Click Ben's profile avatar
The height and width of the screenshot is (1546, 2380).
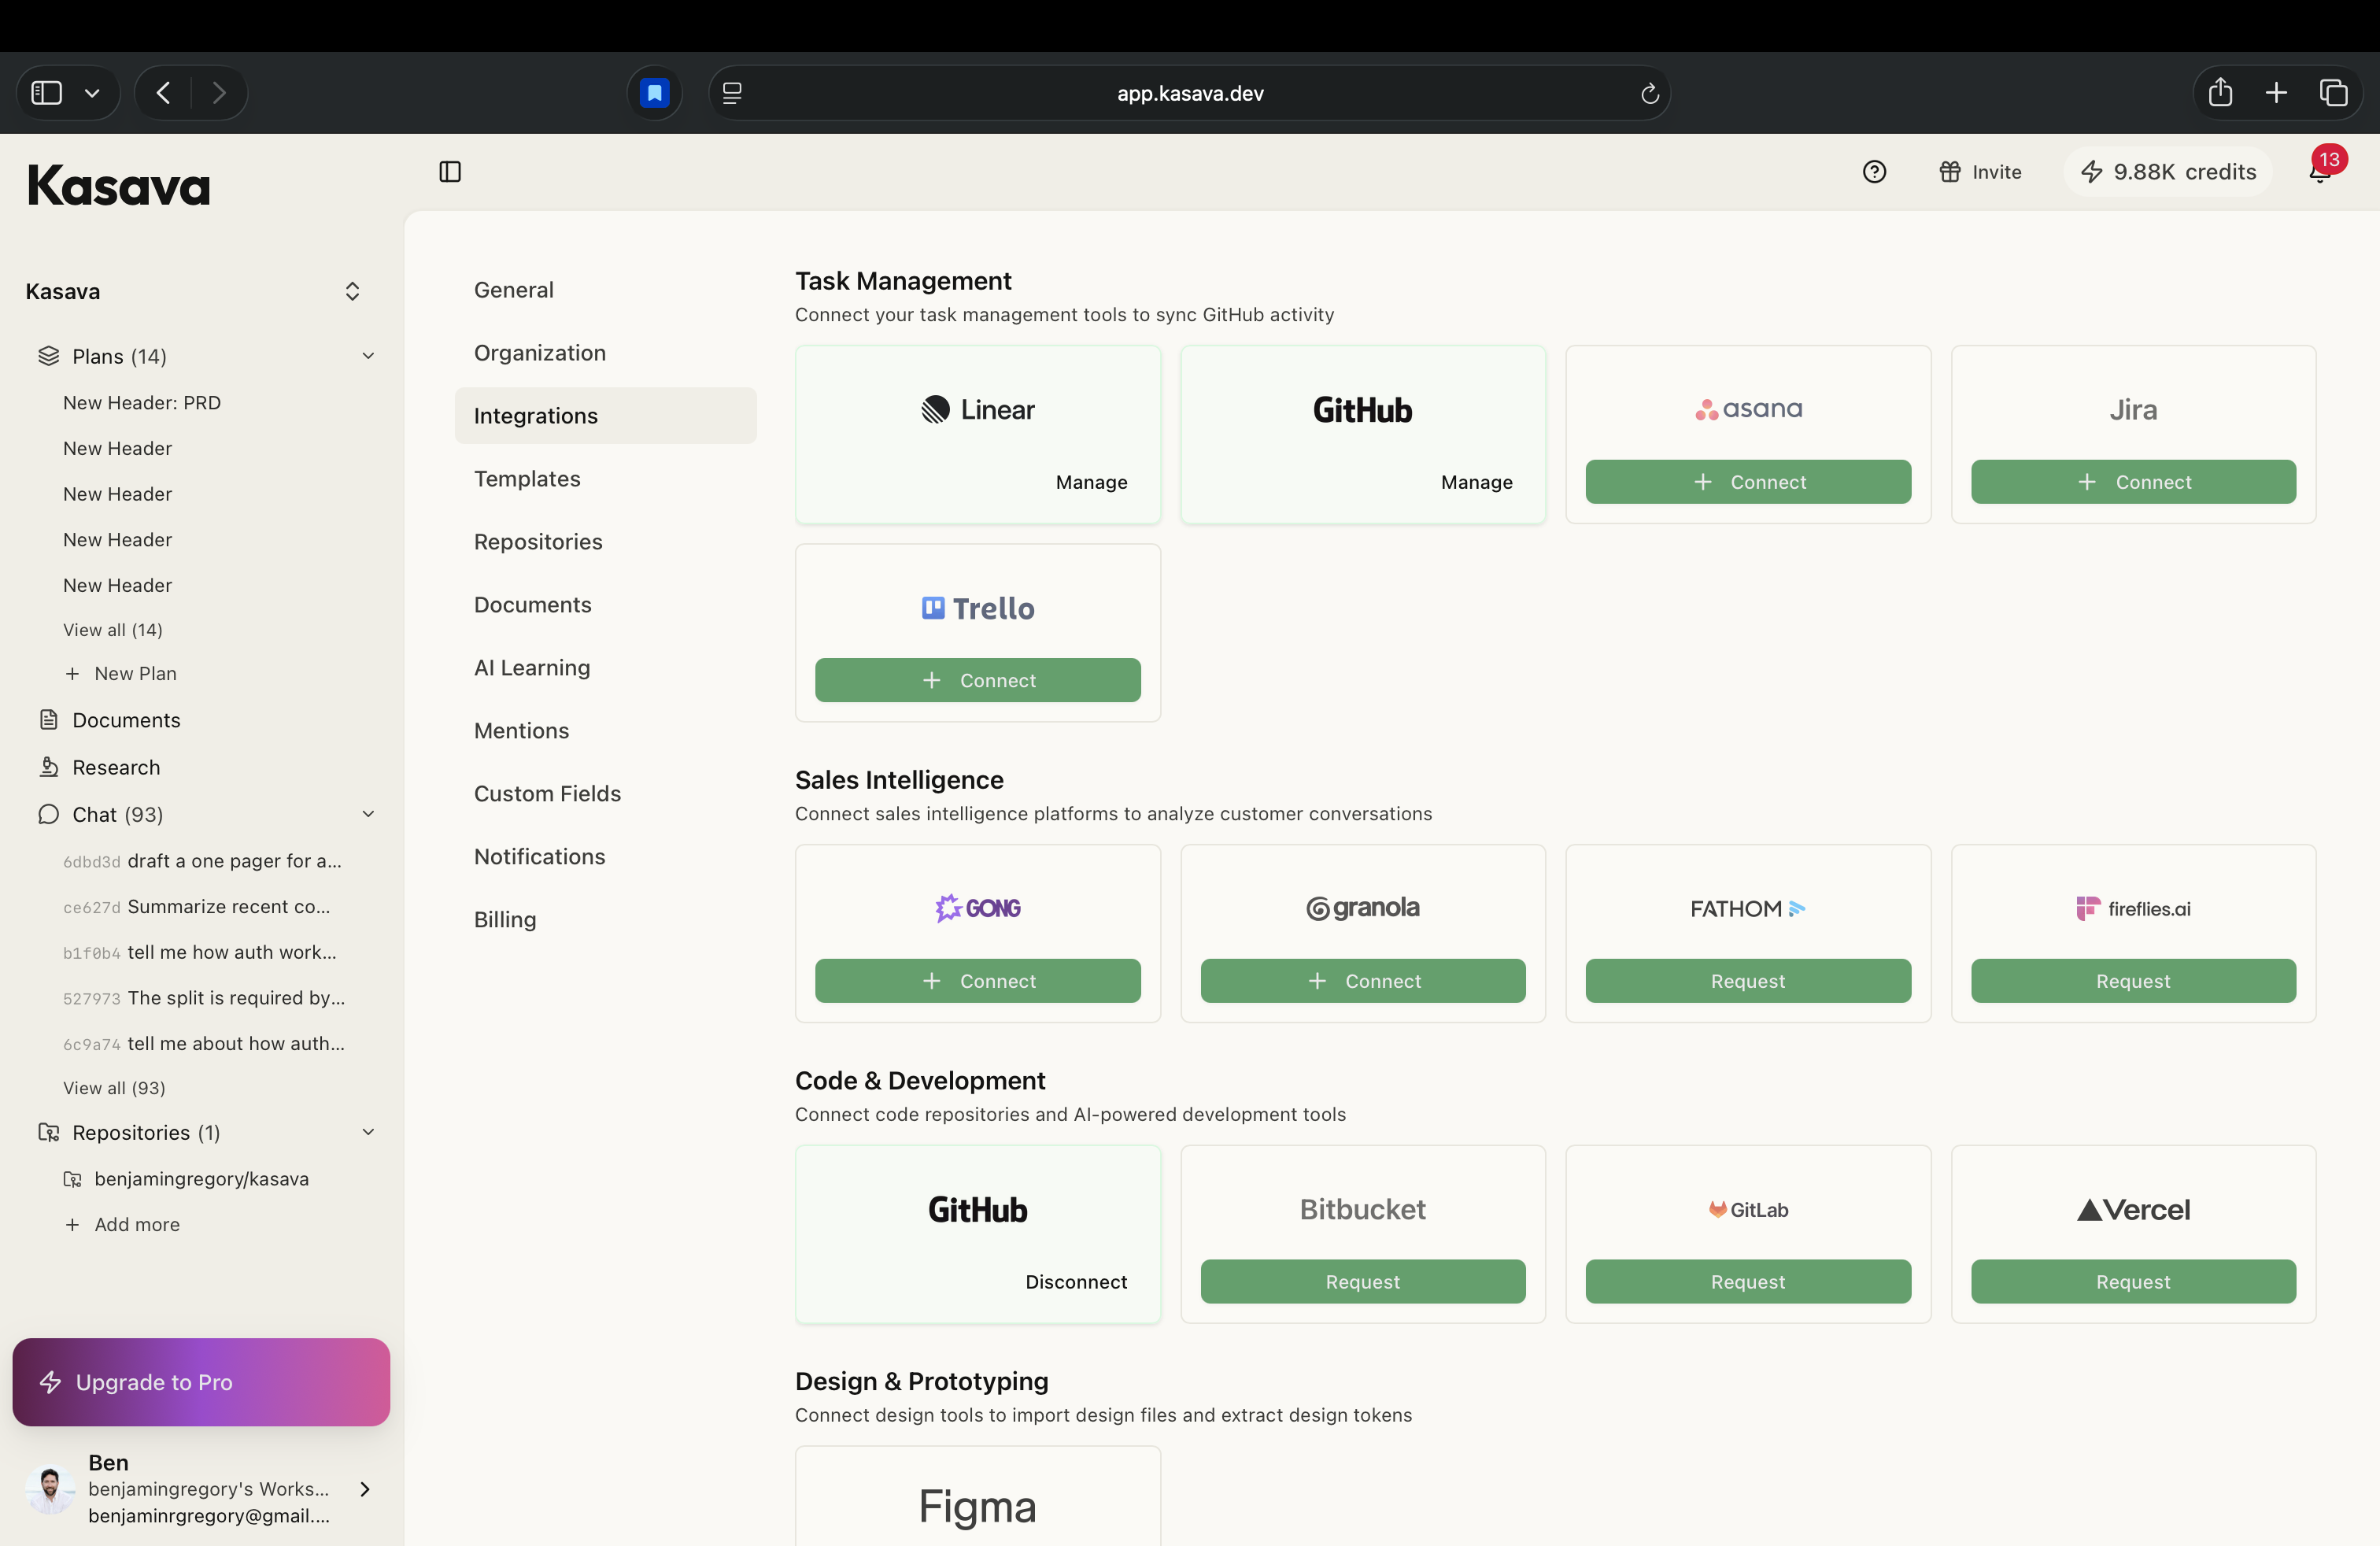[x=50, y=1489]
